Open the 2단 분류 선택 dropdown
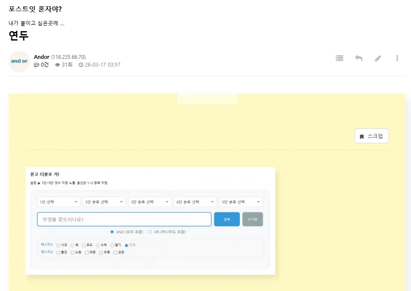Screen dimensions: 411x291 [104, 202]
